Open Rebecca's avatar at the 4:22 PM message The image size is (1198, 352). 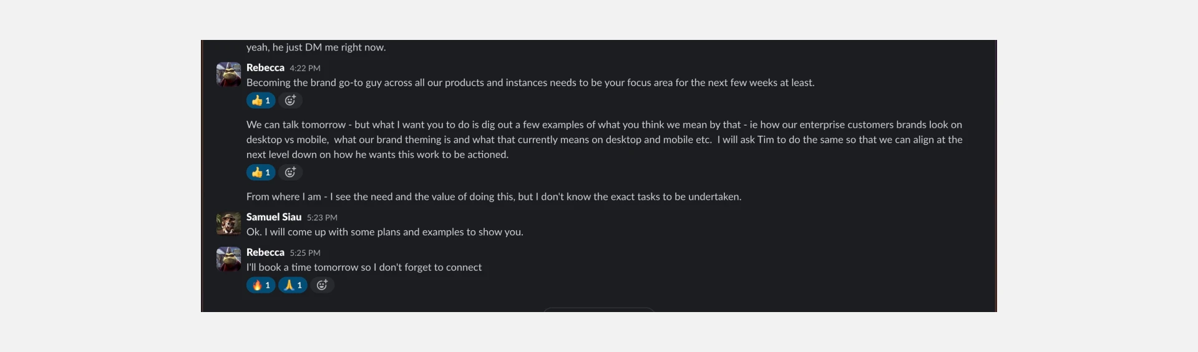(228, 74)
